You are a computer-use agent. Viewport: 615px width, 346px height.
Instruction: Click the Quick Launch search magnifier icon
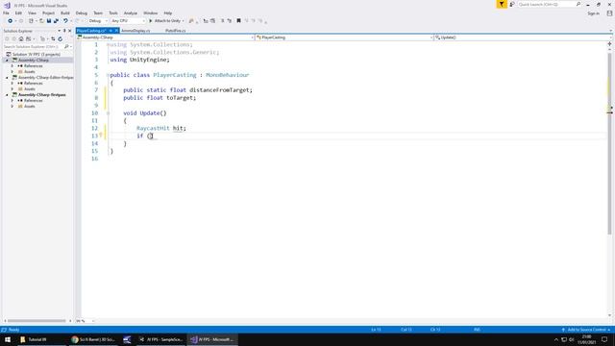click(578, 4)
